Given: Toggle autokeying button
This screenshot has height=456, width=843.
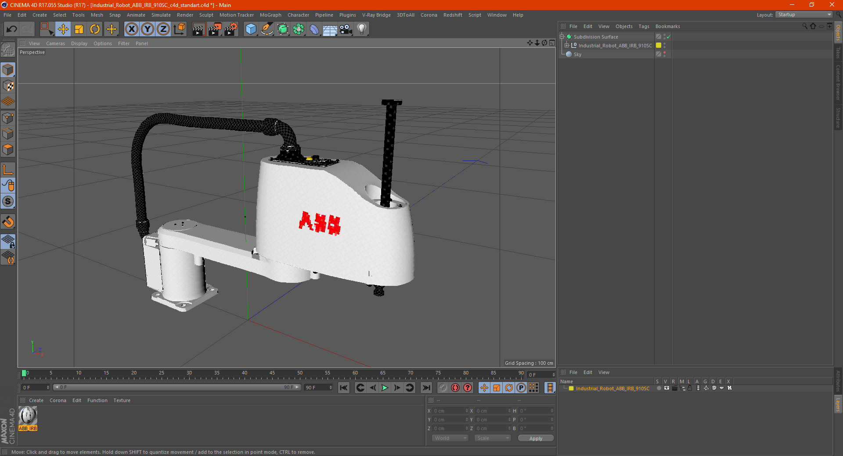Looking at the screenshot, I should point(455,388).
